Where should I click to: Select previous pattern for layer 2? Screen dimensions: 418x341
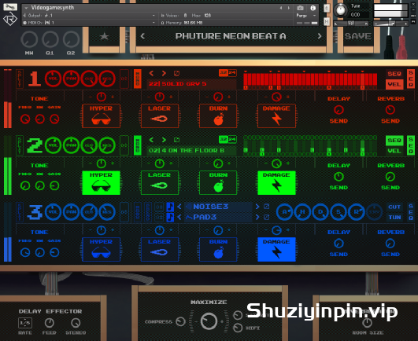(151, 140)
